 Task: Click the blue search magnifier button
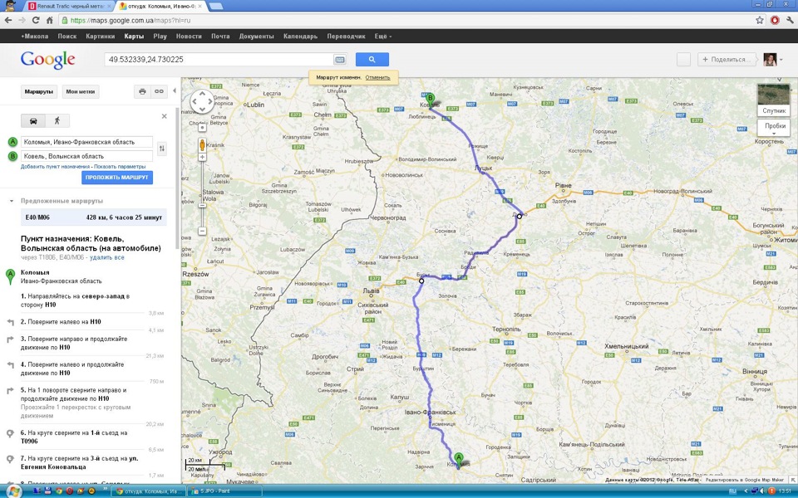(x=372, y=60)
